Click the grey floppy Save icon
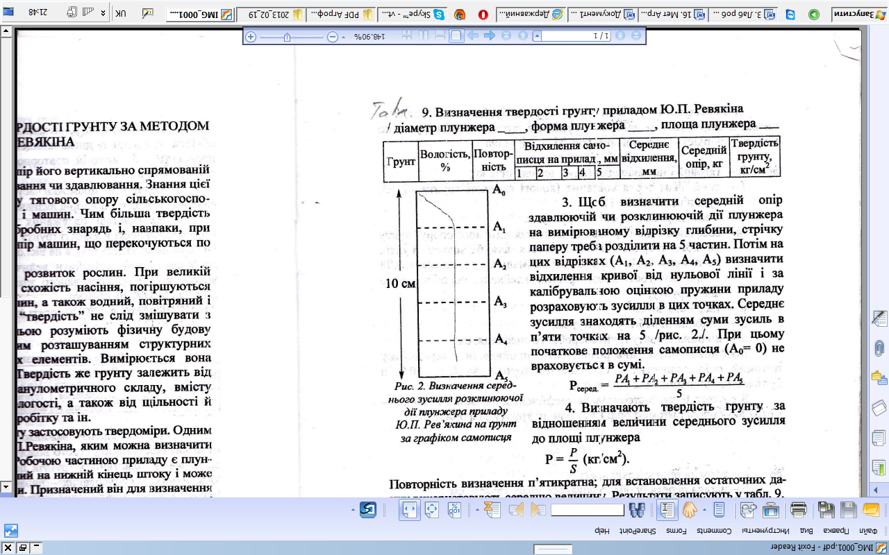 pyautogui.click(x=849, y=510)
